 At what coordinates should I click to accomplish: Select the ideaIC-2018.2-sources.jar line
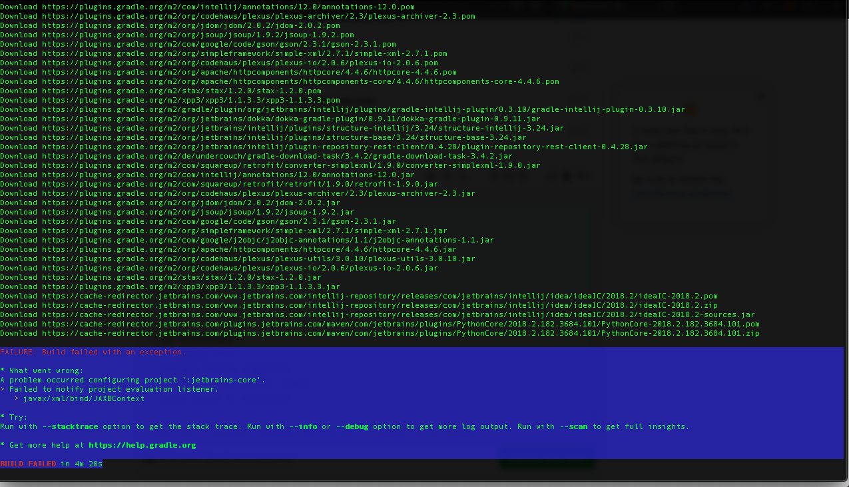(x=378, y=314)
